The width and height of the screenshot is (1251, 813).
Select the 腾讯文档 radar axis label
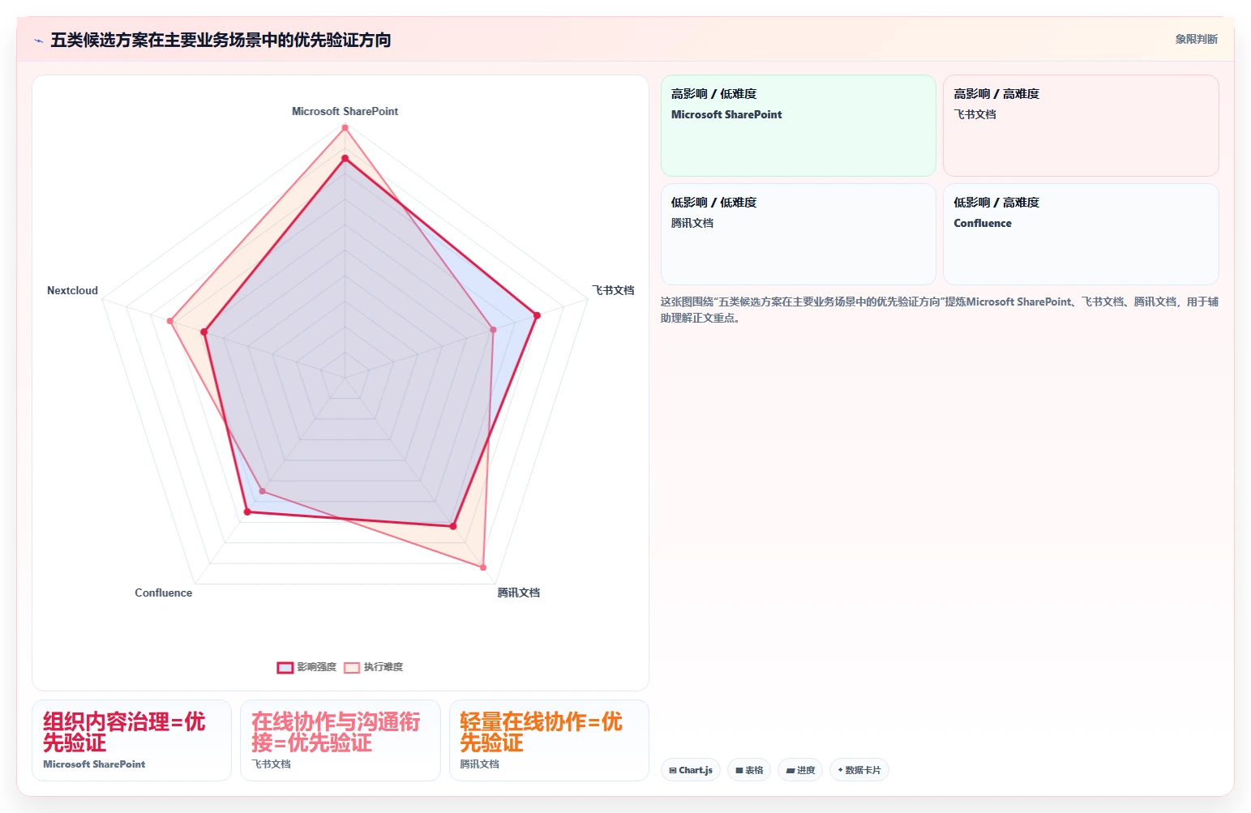[x=519, y=593]
